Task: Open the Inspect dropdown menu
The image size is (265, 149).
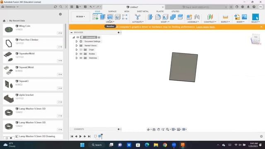Action: [x=225, y=22]
